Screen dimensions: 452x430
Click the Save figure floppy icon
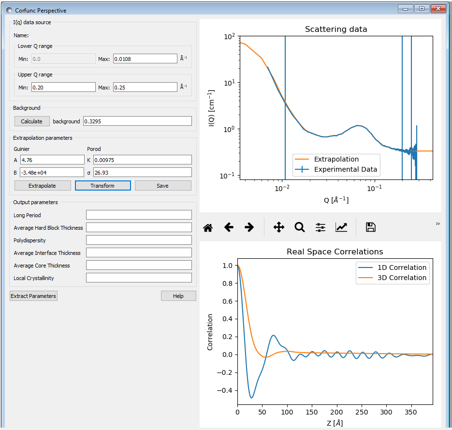371,227
